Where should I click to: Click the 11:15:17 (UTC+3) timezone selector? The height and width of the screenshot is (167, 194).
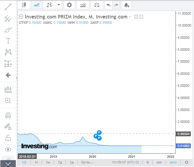click(125, 162)
